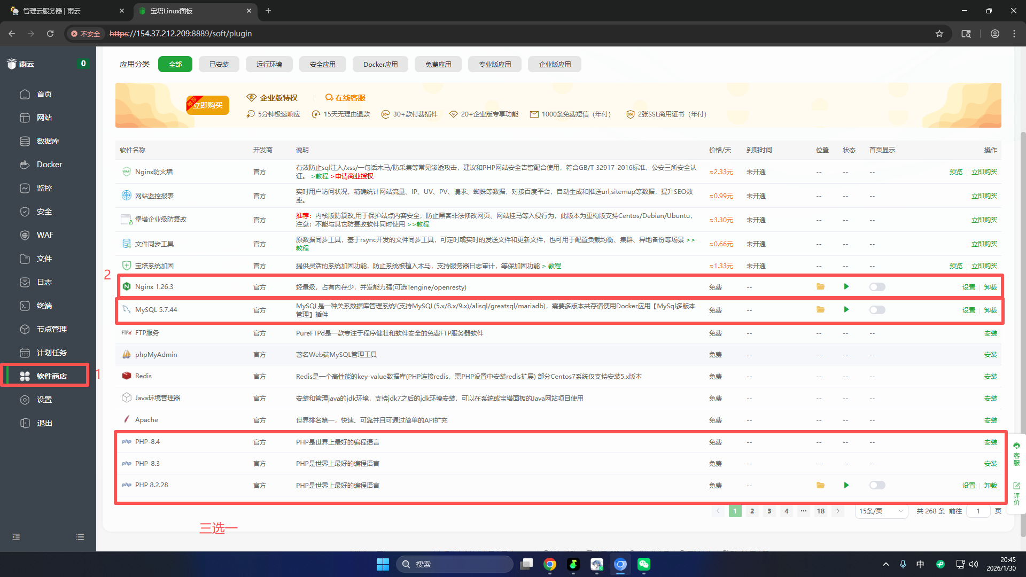The height and width of the screenshot is (577, 1026).
Task: Click pagination ellipsis to jump pages
Action: click(803, 511)
